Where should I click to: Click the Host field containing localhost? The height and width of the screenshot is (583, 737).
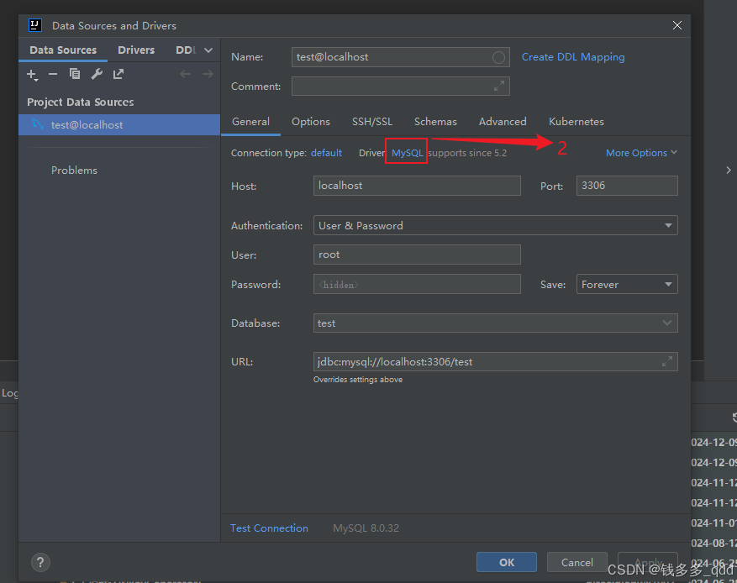[x=417, y=186]
